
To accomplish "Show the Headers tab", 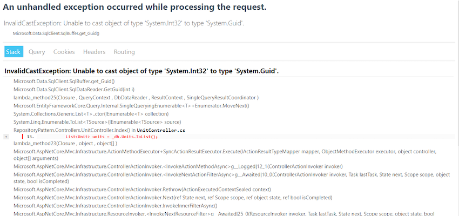I will pyautogui.click(x=94, y=52).
